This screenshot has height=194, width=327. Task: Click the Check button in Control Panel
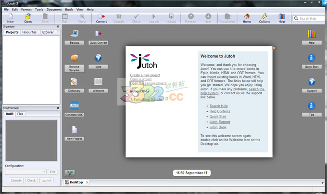31,181
